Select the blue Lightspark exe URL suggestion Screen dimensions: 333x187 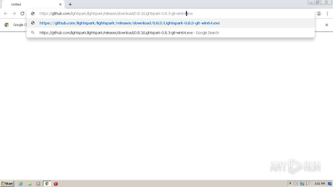[171, 23]
